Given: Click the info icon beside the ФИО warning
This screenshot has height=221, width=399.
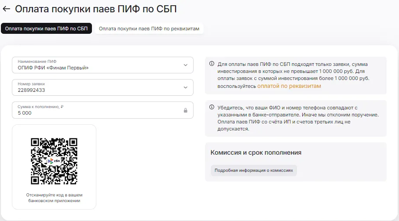Looking at the screenshot, I should 212,107.
